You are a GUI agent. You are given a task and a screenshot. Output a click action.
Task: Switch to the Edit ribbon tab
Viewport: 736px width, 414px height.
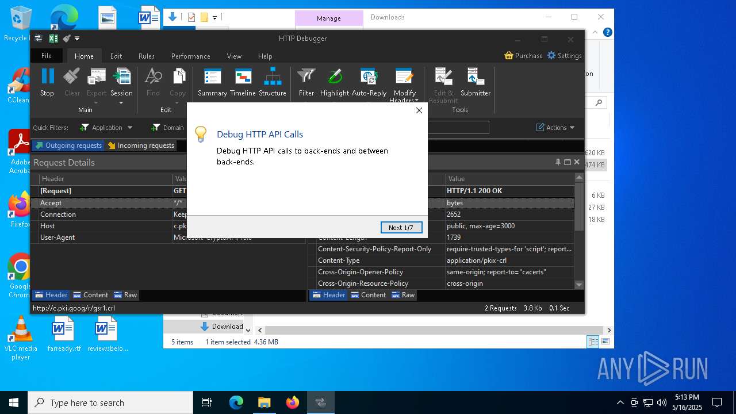pos(116,56)
